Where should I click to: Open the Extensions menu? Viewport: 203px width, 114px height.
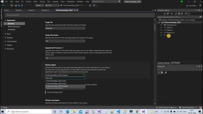coord(71,2)
